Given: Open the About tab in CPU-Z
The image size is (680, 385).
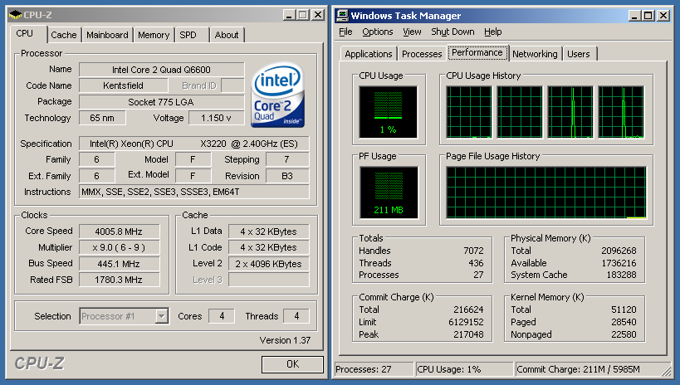Looking at the screenshot, I should (227, 35).
